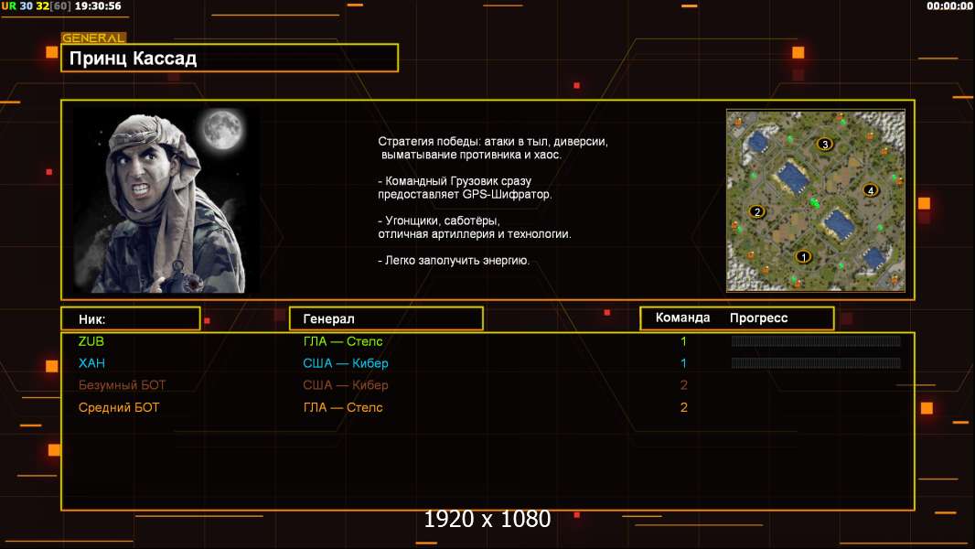
Task: Click the map preview thumbnail
Action: (x=816, y=200)
